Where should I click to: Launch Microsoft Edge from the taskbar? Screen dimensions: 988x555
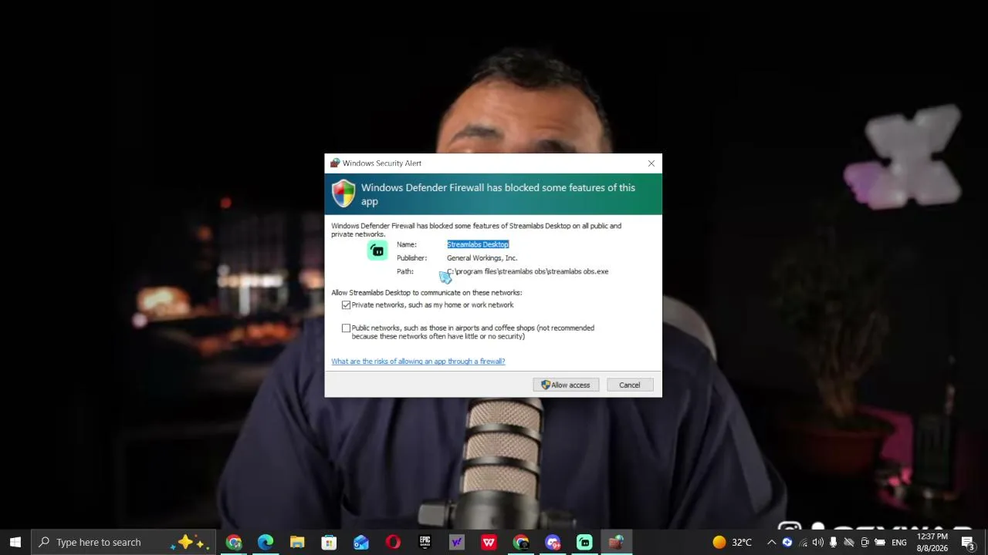click(266, 542)
